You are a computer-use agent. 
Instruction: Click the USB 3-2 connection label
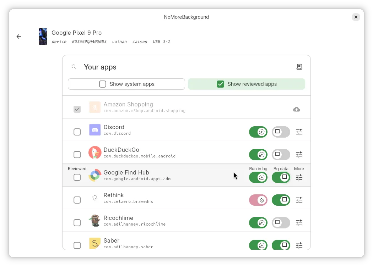click(161, 41)
